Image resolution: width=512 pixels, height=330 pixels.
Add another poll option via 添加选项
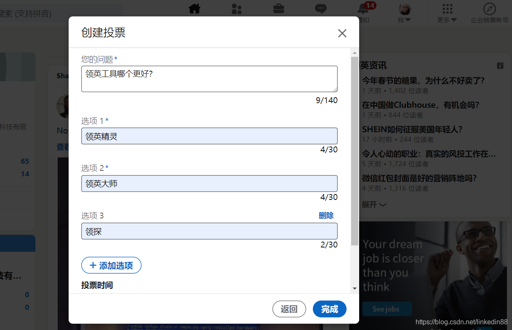point(111,265)
